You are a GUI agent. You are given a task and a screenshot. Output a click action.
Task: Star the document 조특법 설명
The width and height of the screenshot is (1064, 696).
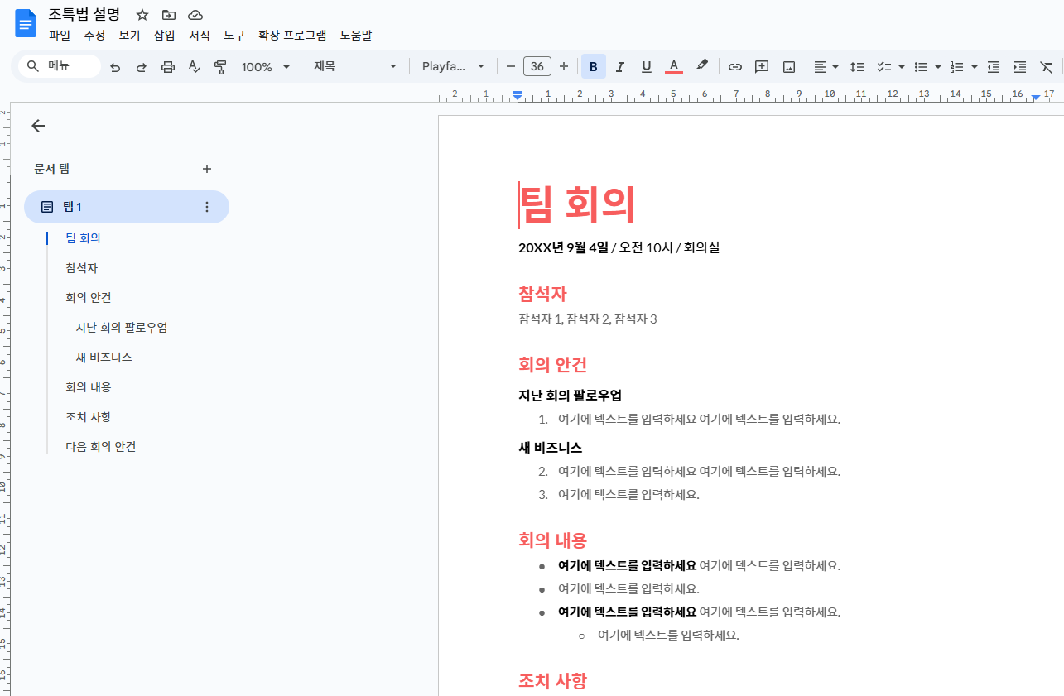coord(142,15)
